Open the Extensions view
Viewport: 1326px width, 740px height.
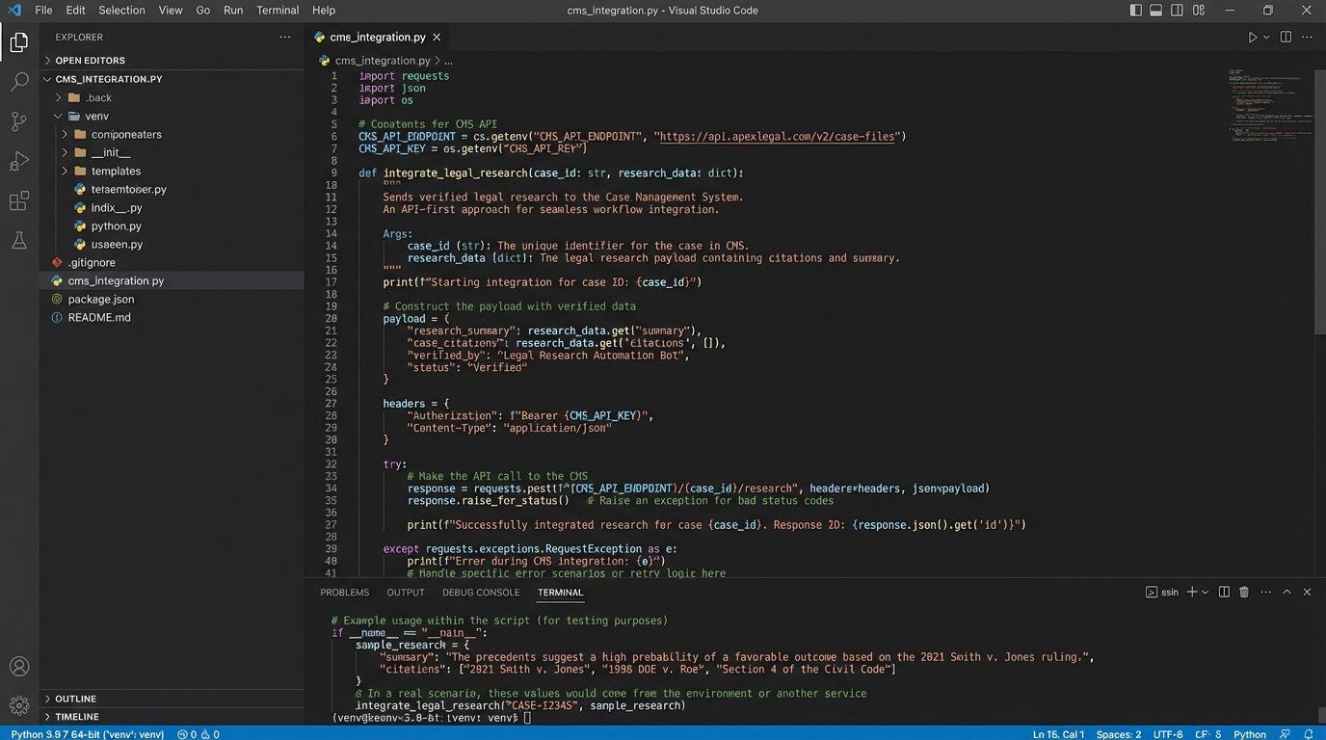(19, 200)
